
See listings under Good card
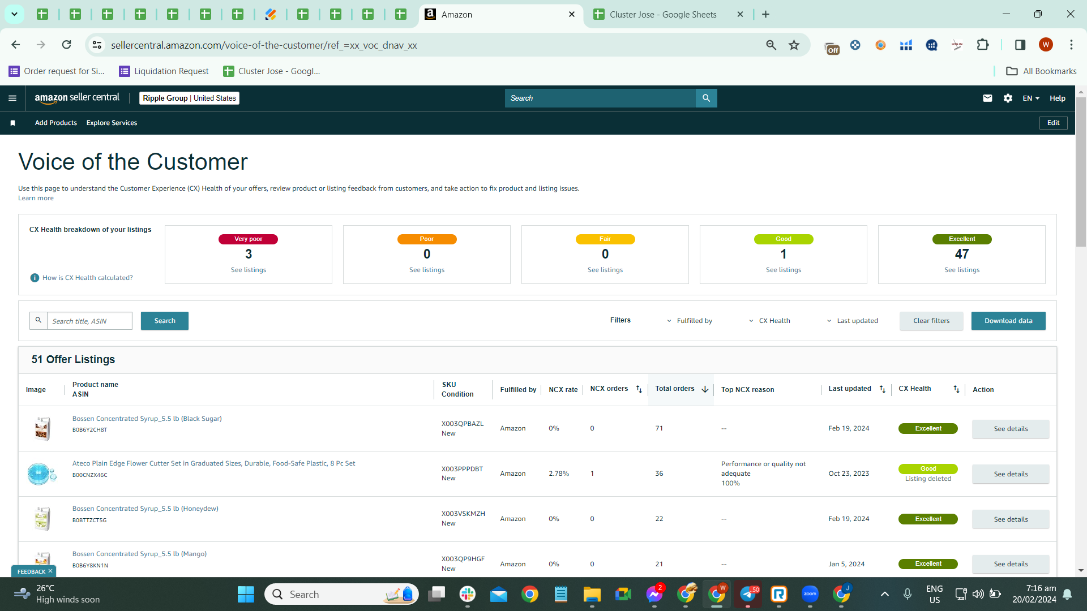pyautogui.click(x=784, y=270)
